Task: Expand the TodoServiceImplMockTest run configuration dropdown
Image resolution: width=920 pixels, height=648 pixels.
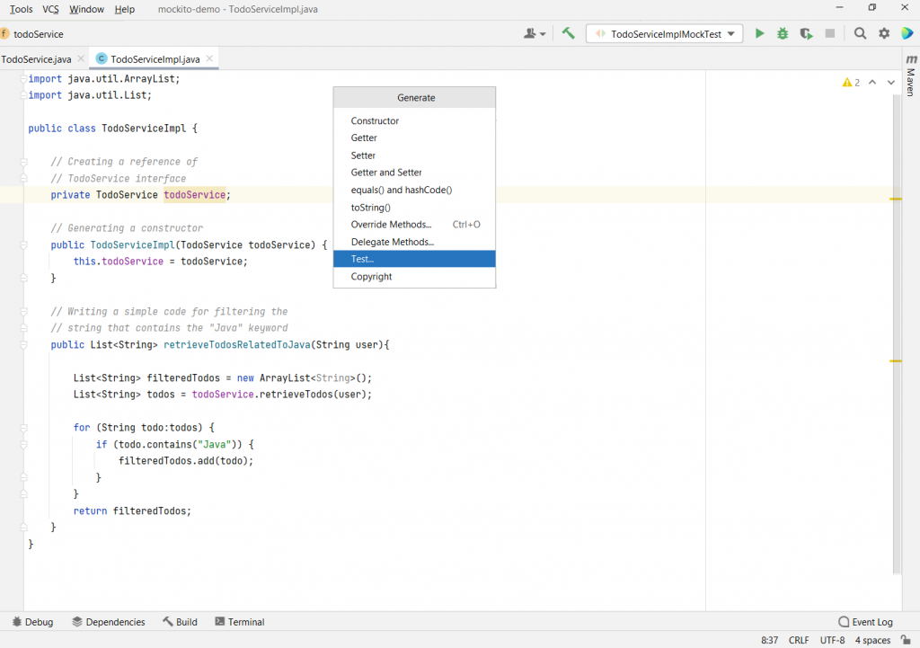Action: (731, 34)
